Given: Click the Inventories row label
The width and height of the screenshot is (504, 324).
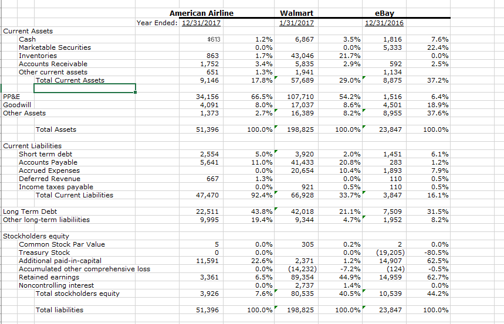Looking at the screenshot, I should (38, 56).
